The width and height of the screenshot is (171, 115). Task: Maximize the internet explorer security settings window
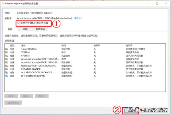click(157, 3)
